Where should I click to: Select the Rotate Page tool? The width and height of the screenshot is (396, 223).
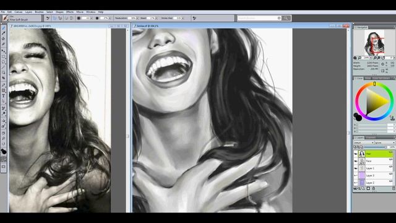point(4,144)
